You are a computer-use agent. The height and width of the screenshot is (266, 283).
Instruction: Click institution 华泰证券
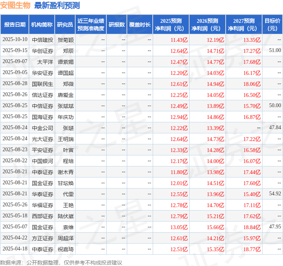(43, 194)
